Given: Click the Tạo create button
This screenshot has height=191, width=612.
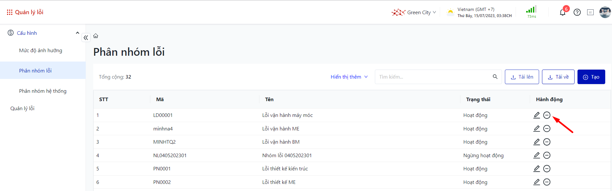Looking at the screenshot, I should (x=591, y=77).
